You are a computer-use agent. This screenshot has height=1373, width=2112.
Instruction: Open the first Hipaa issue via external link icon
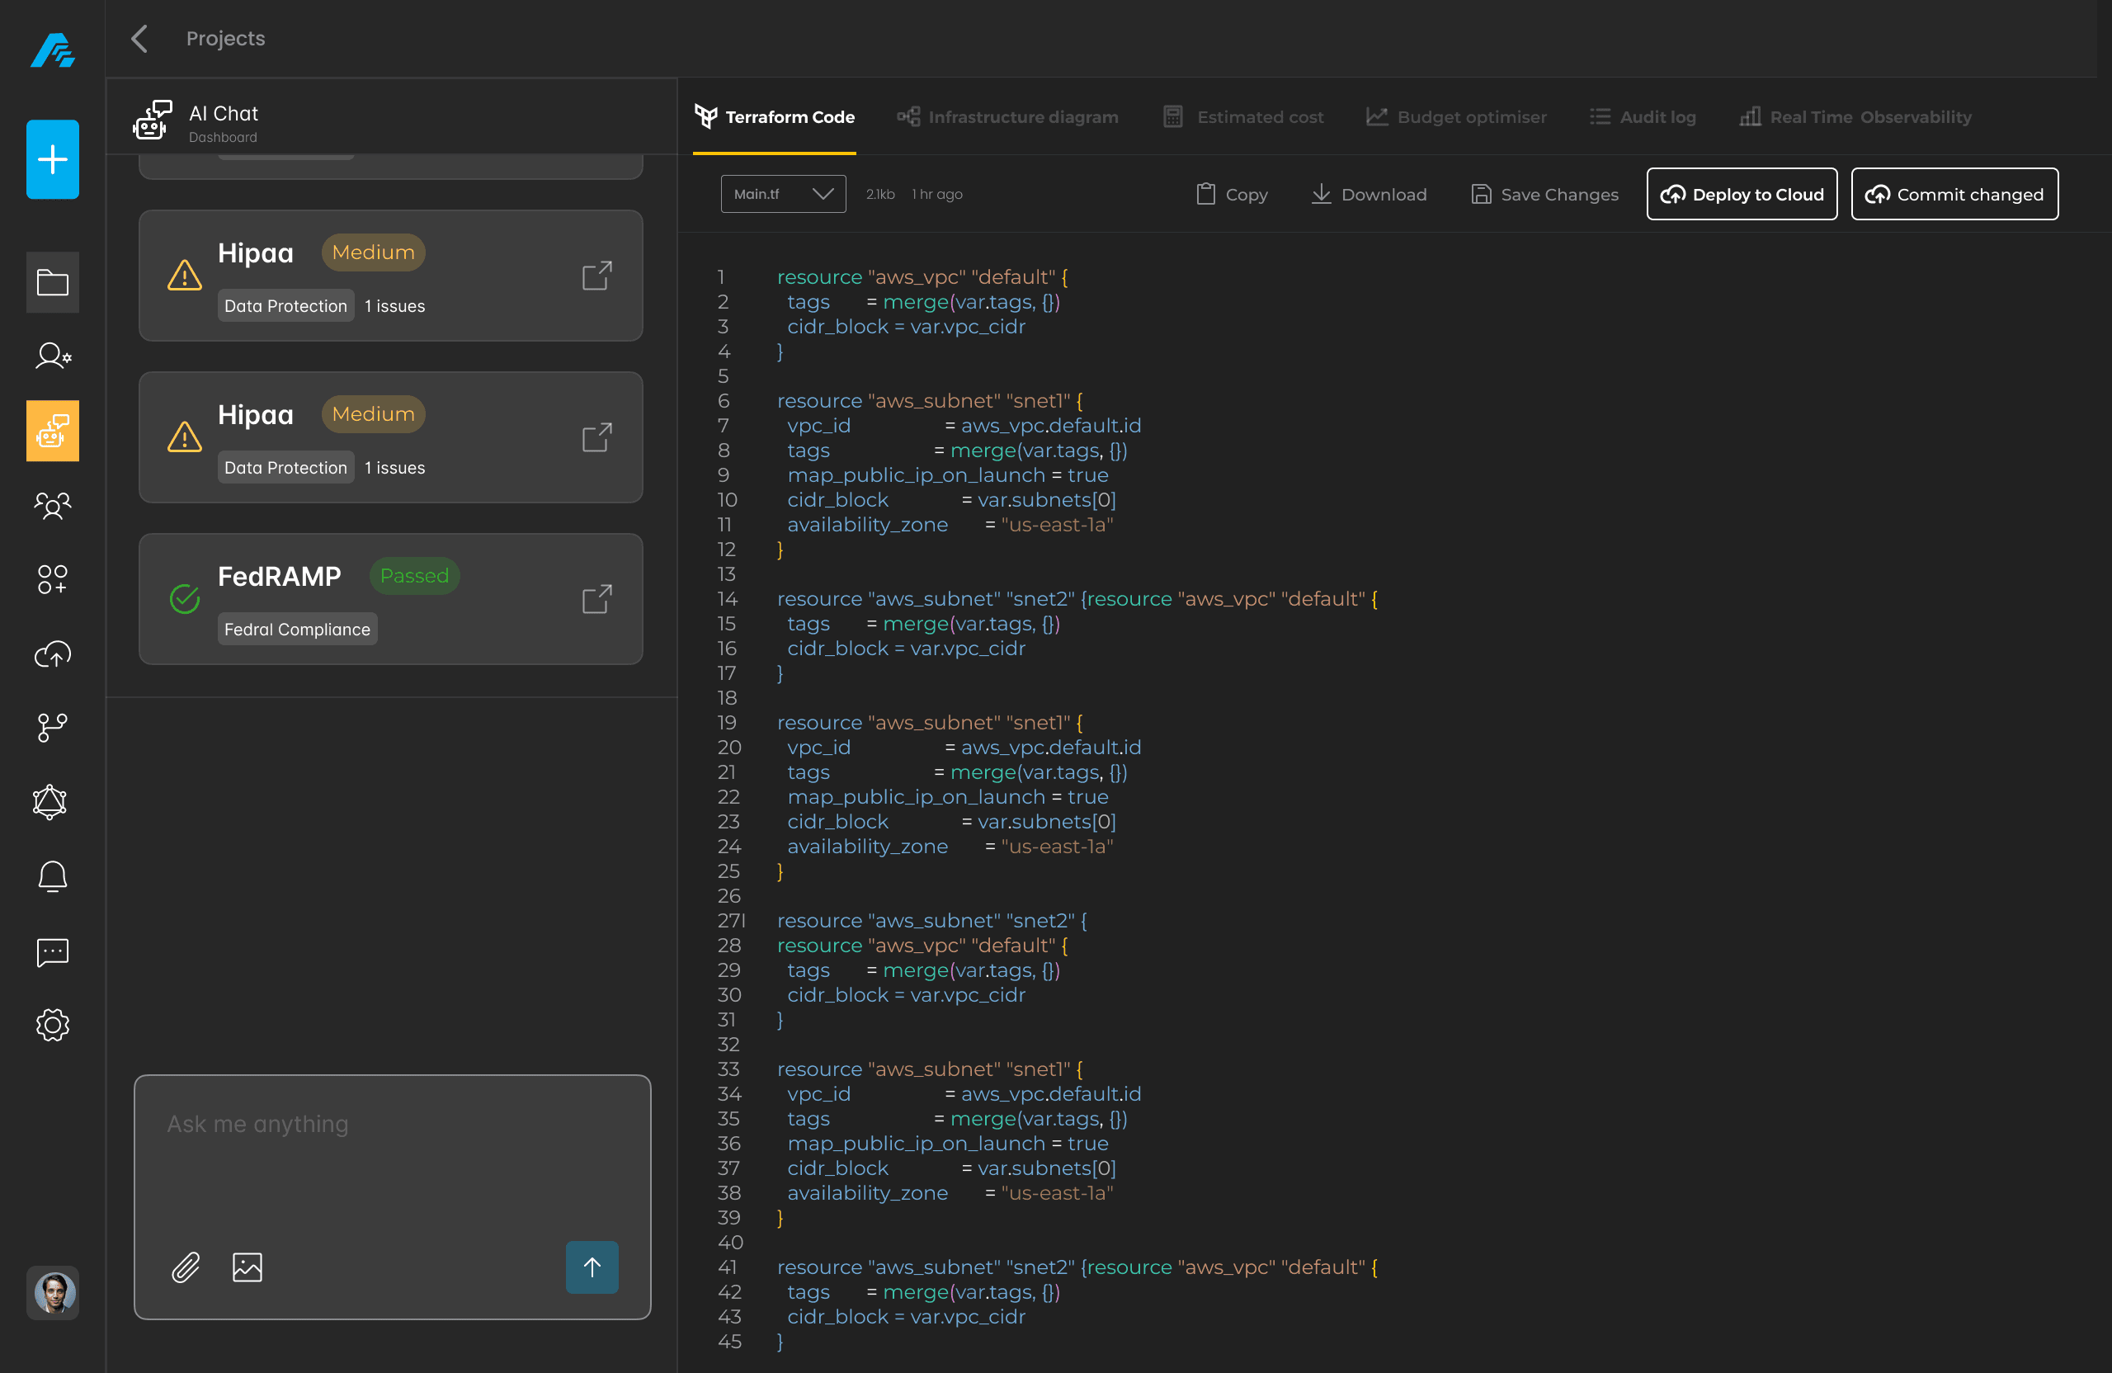(x=596, y=275)
